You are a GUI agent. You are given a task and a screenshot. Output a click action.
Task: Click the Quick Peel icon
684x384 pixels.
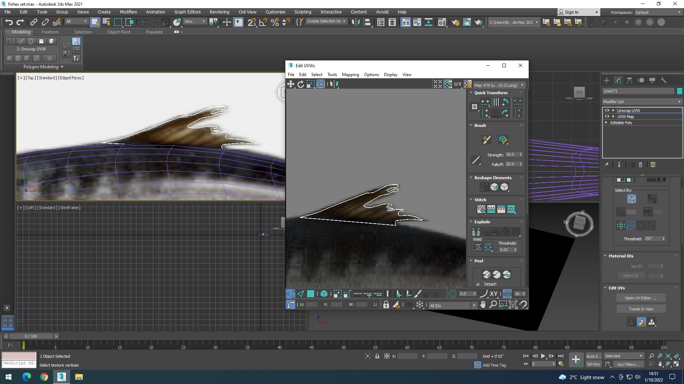pyautogui.click(x=487, y=274)
